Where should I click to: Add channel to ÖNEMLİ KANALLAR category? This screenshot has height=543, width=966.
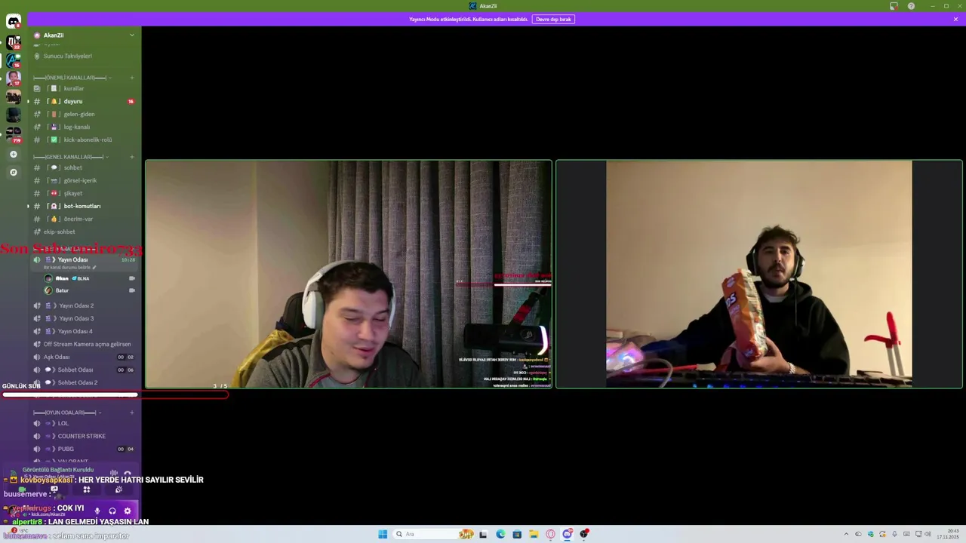point(131,78)
